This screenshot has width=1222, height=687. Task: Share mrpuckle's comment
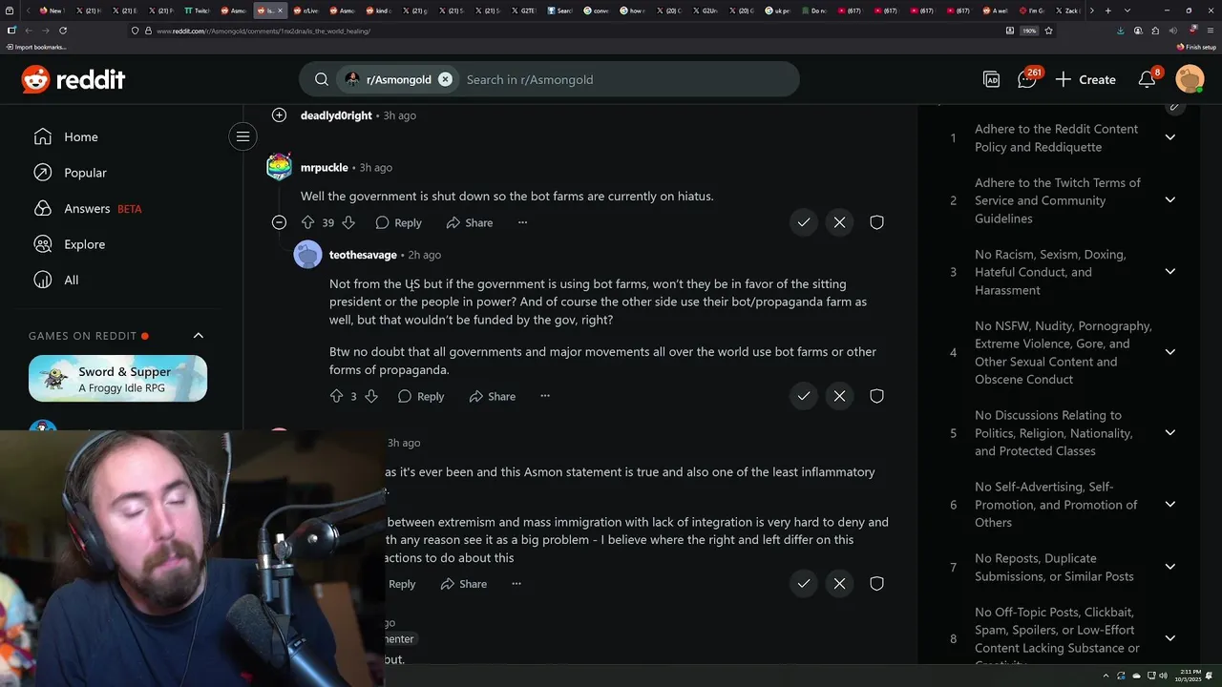click(x=470, y=222)
